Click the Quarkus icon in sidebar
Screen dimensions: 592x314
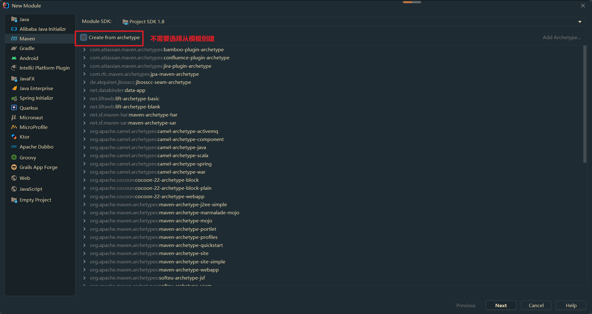[14, 108]
